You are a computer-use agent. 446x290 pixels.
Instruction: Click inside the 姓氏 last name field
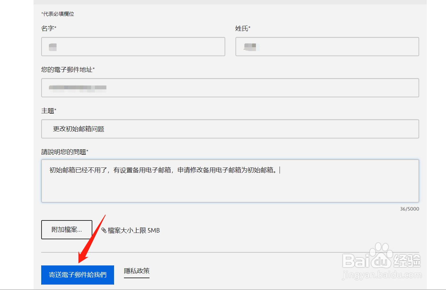[x=327, y=47]
